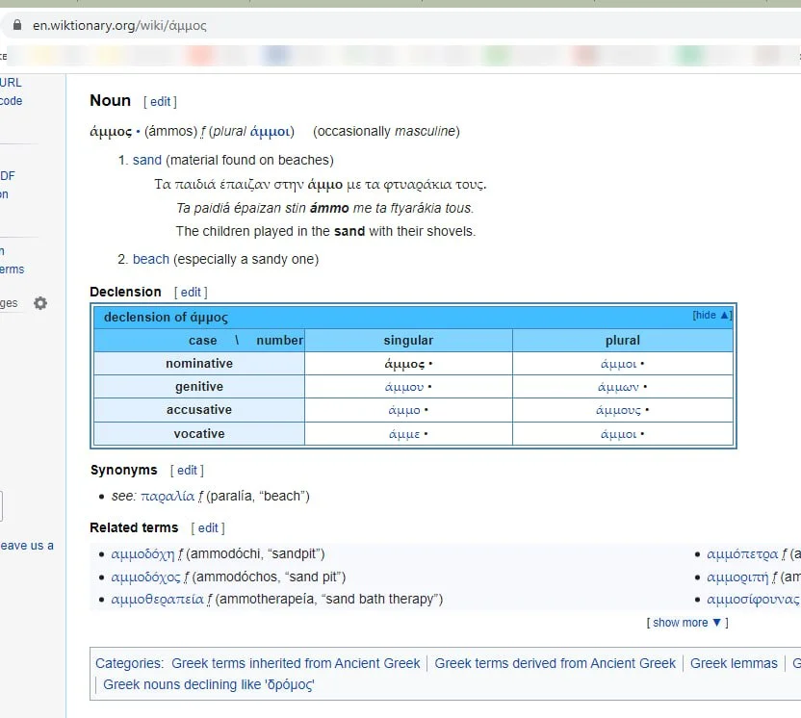
Task: Edit the Synonyms section
Action: point(187,471)
